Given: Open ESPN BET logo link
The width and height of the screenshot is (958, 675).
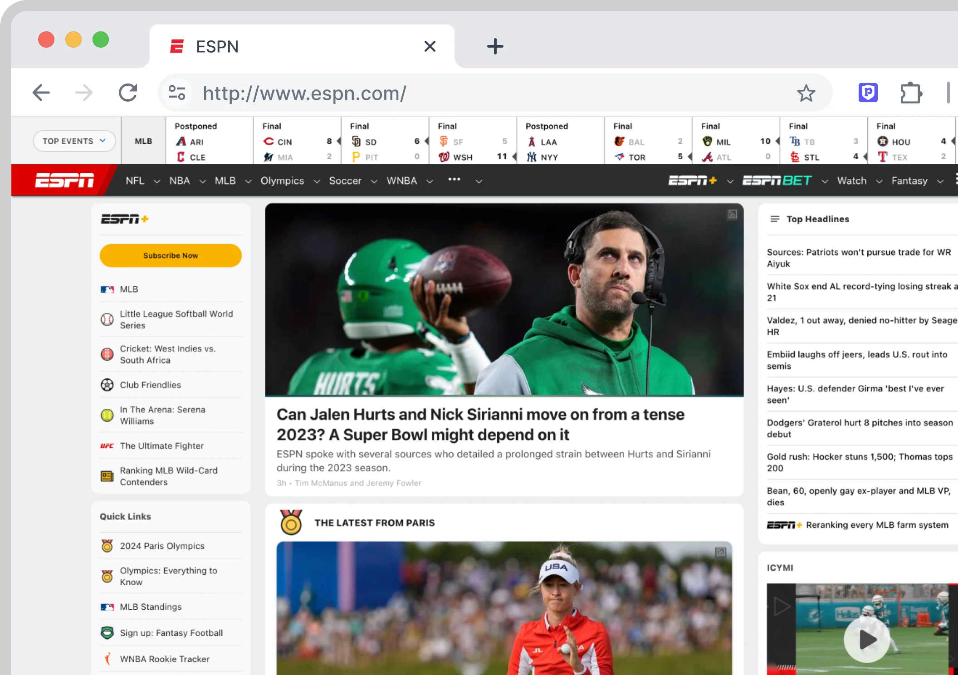Looking at the screenshot, I should [777, 181].
